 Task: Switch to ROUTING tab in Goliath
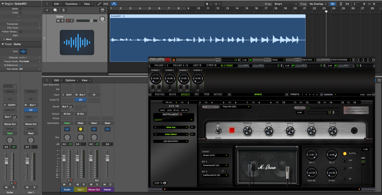(x=160, y=94)
